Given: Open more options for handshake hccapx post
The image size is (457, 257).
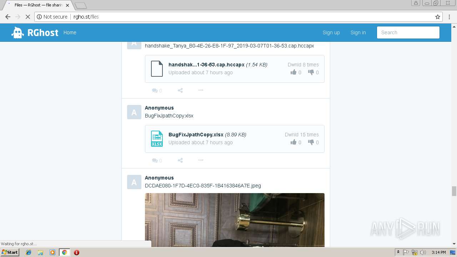Looking at the screenshot, I should [201, 90].
